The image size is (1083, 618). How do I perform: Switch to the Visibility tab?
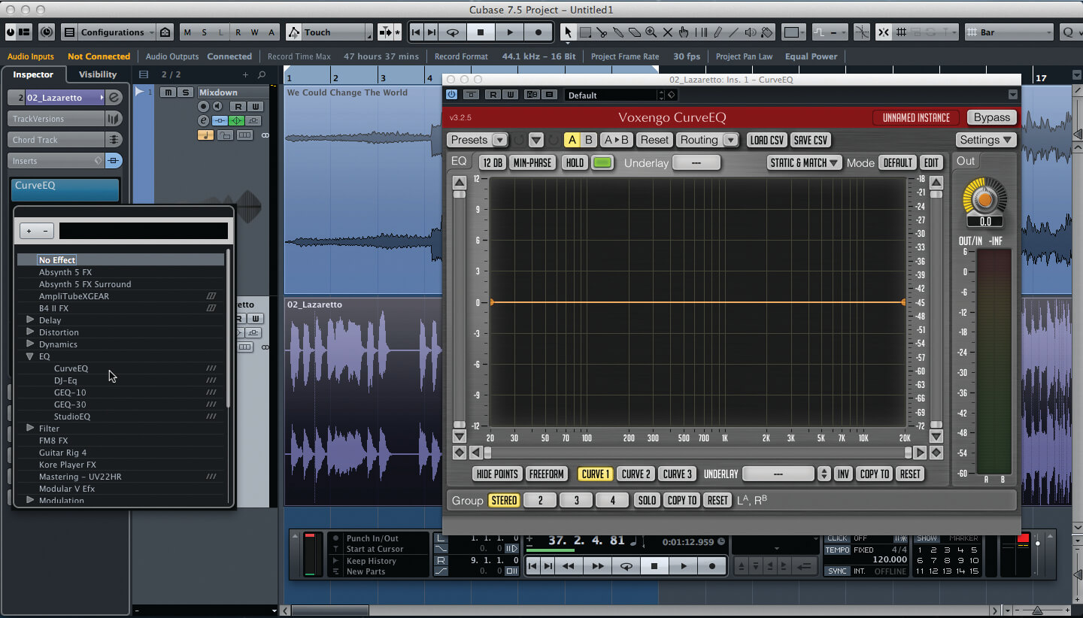[x=98, y=74]
